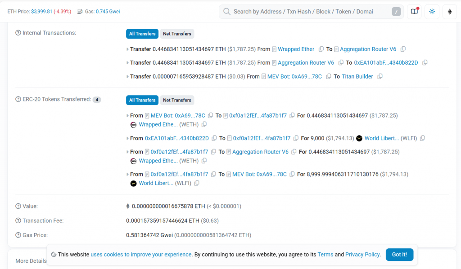Copy 0xEA101abF sender address in 9,000 WLFI transfer
Screen dimensions: 461x269
click(x=214, y=138)
